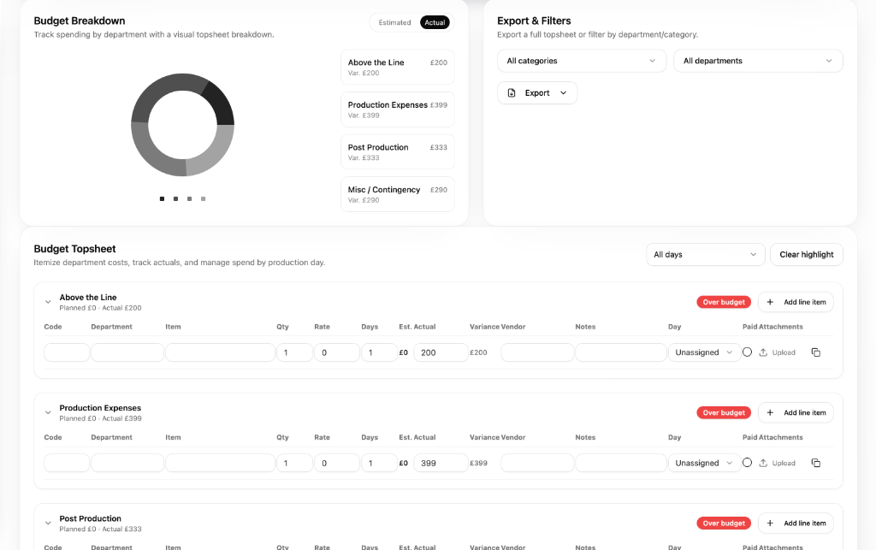This screenshot has width=876, height=550.
Task: Click the Vendor field in Above the Line row
Action: (x=537, y=352)
